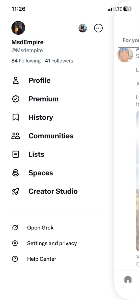
Task: Tap the Creator Studio rocket icon
Action: coord(16,191)
